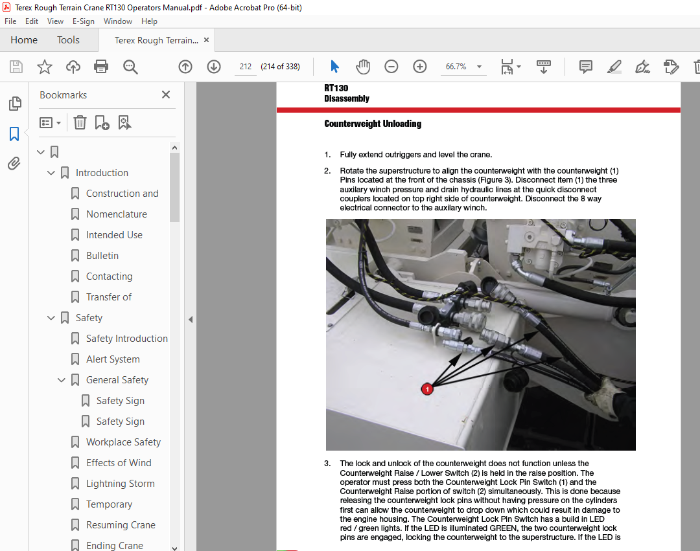The height and width of the screenshot is (551, 700).
Task: Close the Terex Rough Terrain tab
Action: coord(206,39)
